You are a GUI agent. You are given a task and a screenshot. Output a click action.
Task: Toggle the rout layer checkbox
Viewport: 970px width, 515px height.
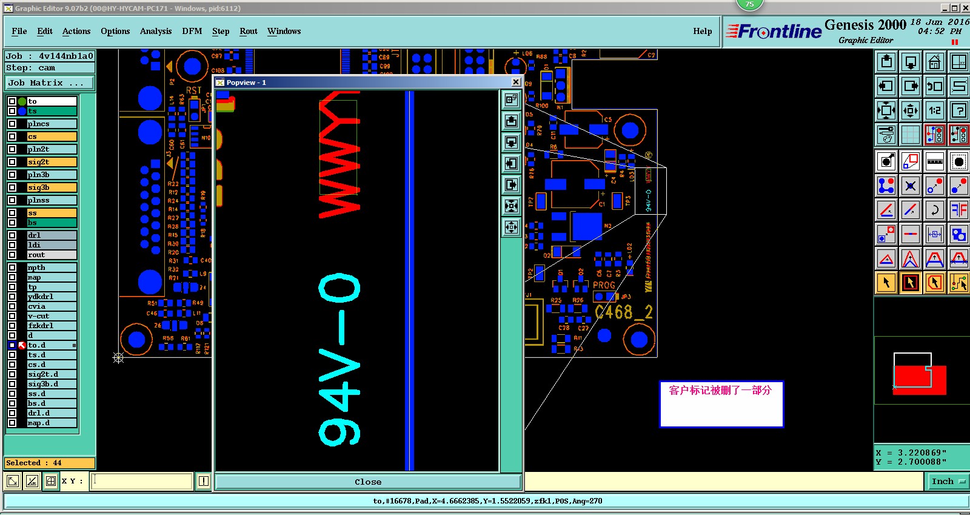[12, 255]
